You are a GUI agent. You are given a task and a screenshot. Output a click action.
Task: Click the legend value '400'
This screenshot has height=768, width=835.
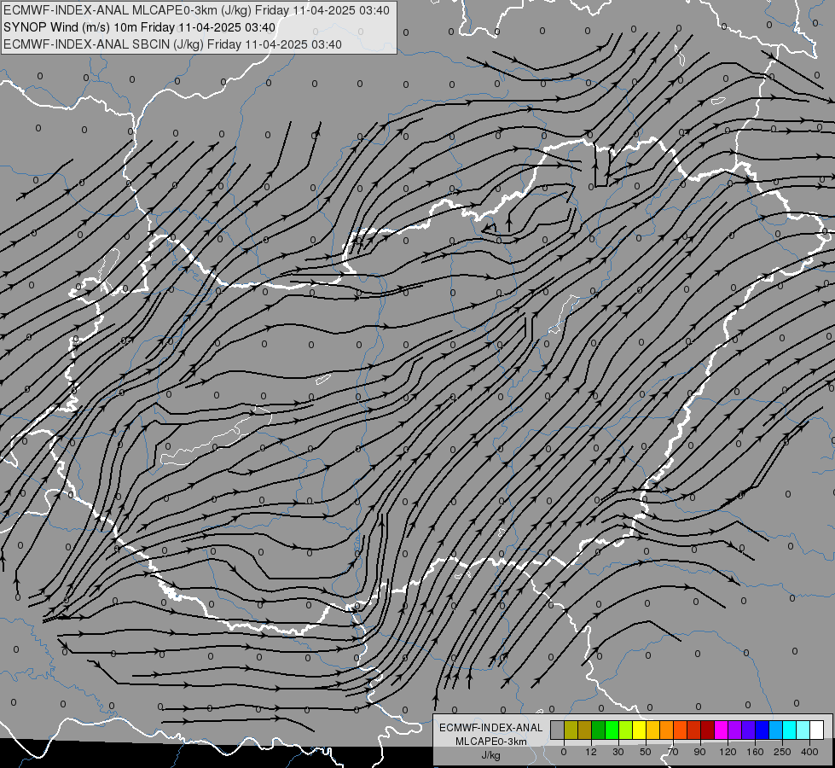click(x=809, y=752)
